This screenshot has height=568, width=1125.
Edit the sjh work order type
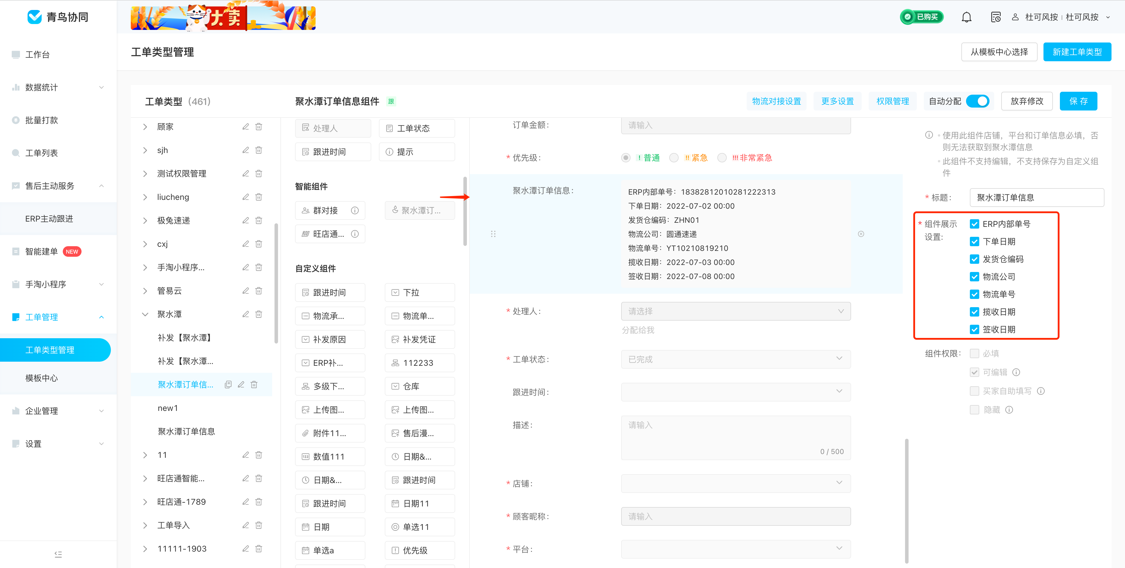coord(246,150)
